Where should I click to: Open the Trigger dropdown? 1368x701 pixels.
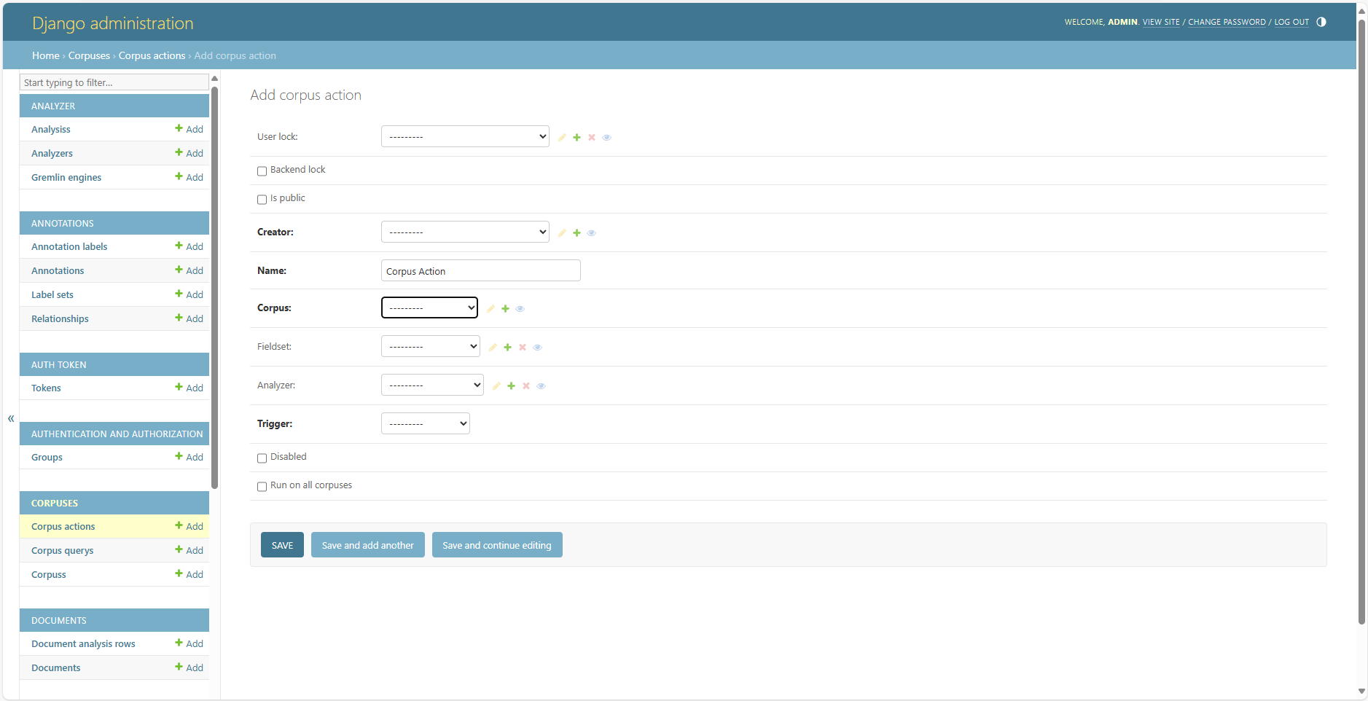[x=426, y=423]
